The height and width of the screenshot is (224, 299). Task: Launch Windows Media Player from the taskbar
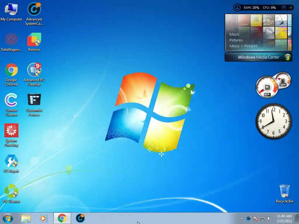[x=44, y=218]
